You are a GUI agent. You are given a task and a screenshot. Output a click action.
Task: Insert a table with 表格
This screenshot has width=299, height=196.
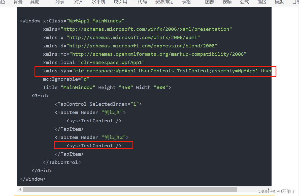(186, 2)
